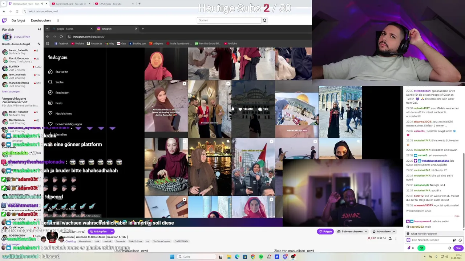The image size is (465, 261).
Task: Close the google - Suche tab
Action: pos(91,29)
